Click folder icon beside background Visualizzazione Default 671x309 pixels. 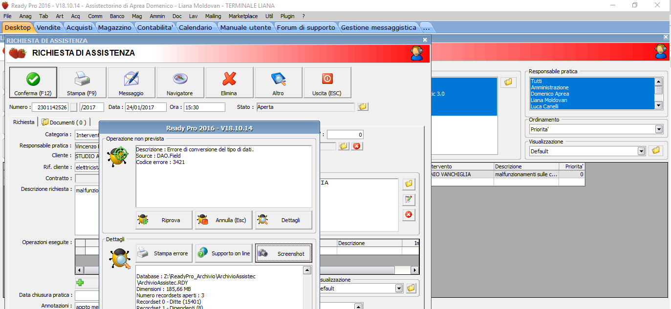(656, 151)
